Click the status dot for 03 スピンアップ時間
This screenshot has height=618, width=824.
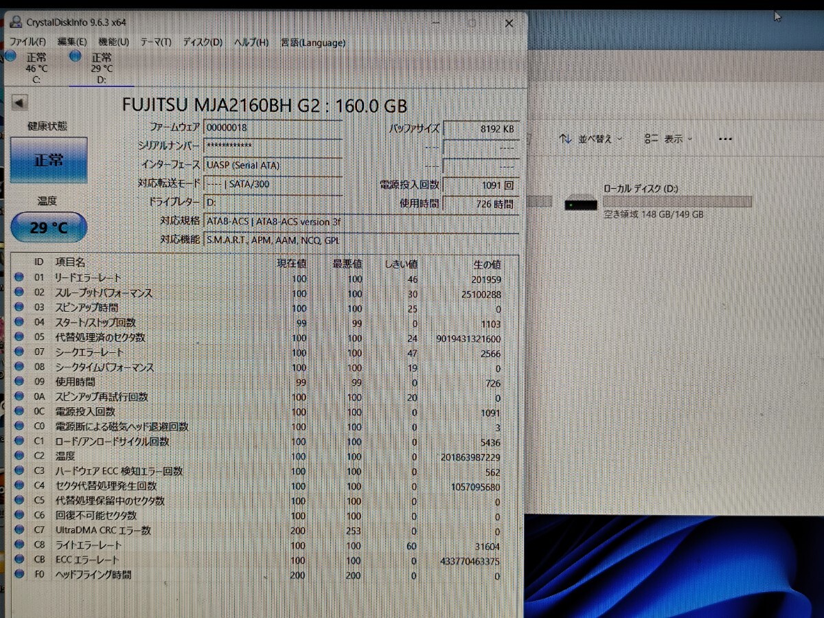tap(19, 307)
